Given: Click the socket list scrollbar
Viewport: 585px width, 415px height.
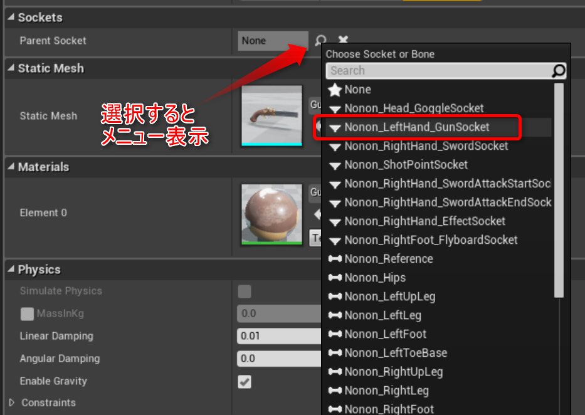Looking at the screenshot, I should click(559, 190).
